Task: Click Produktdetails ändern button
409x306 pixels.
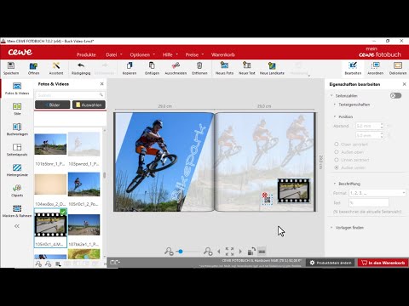Action: point(331,263)
